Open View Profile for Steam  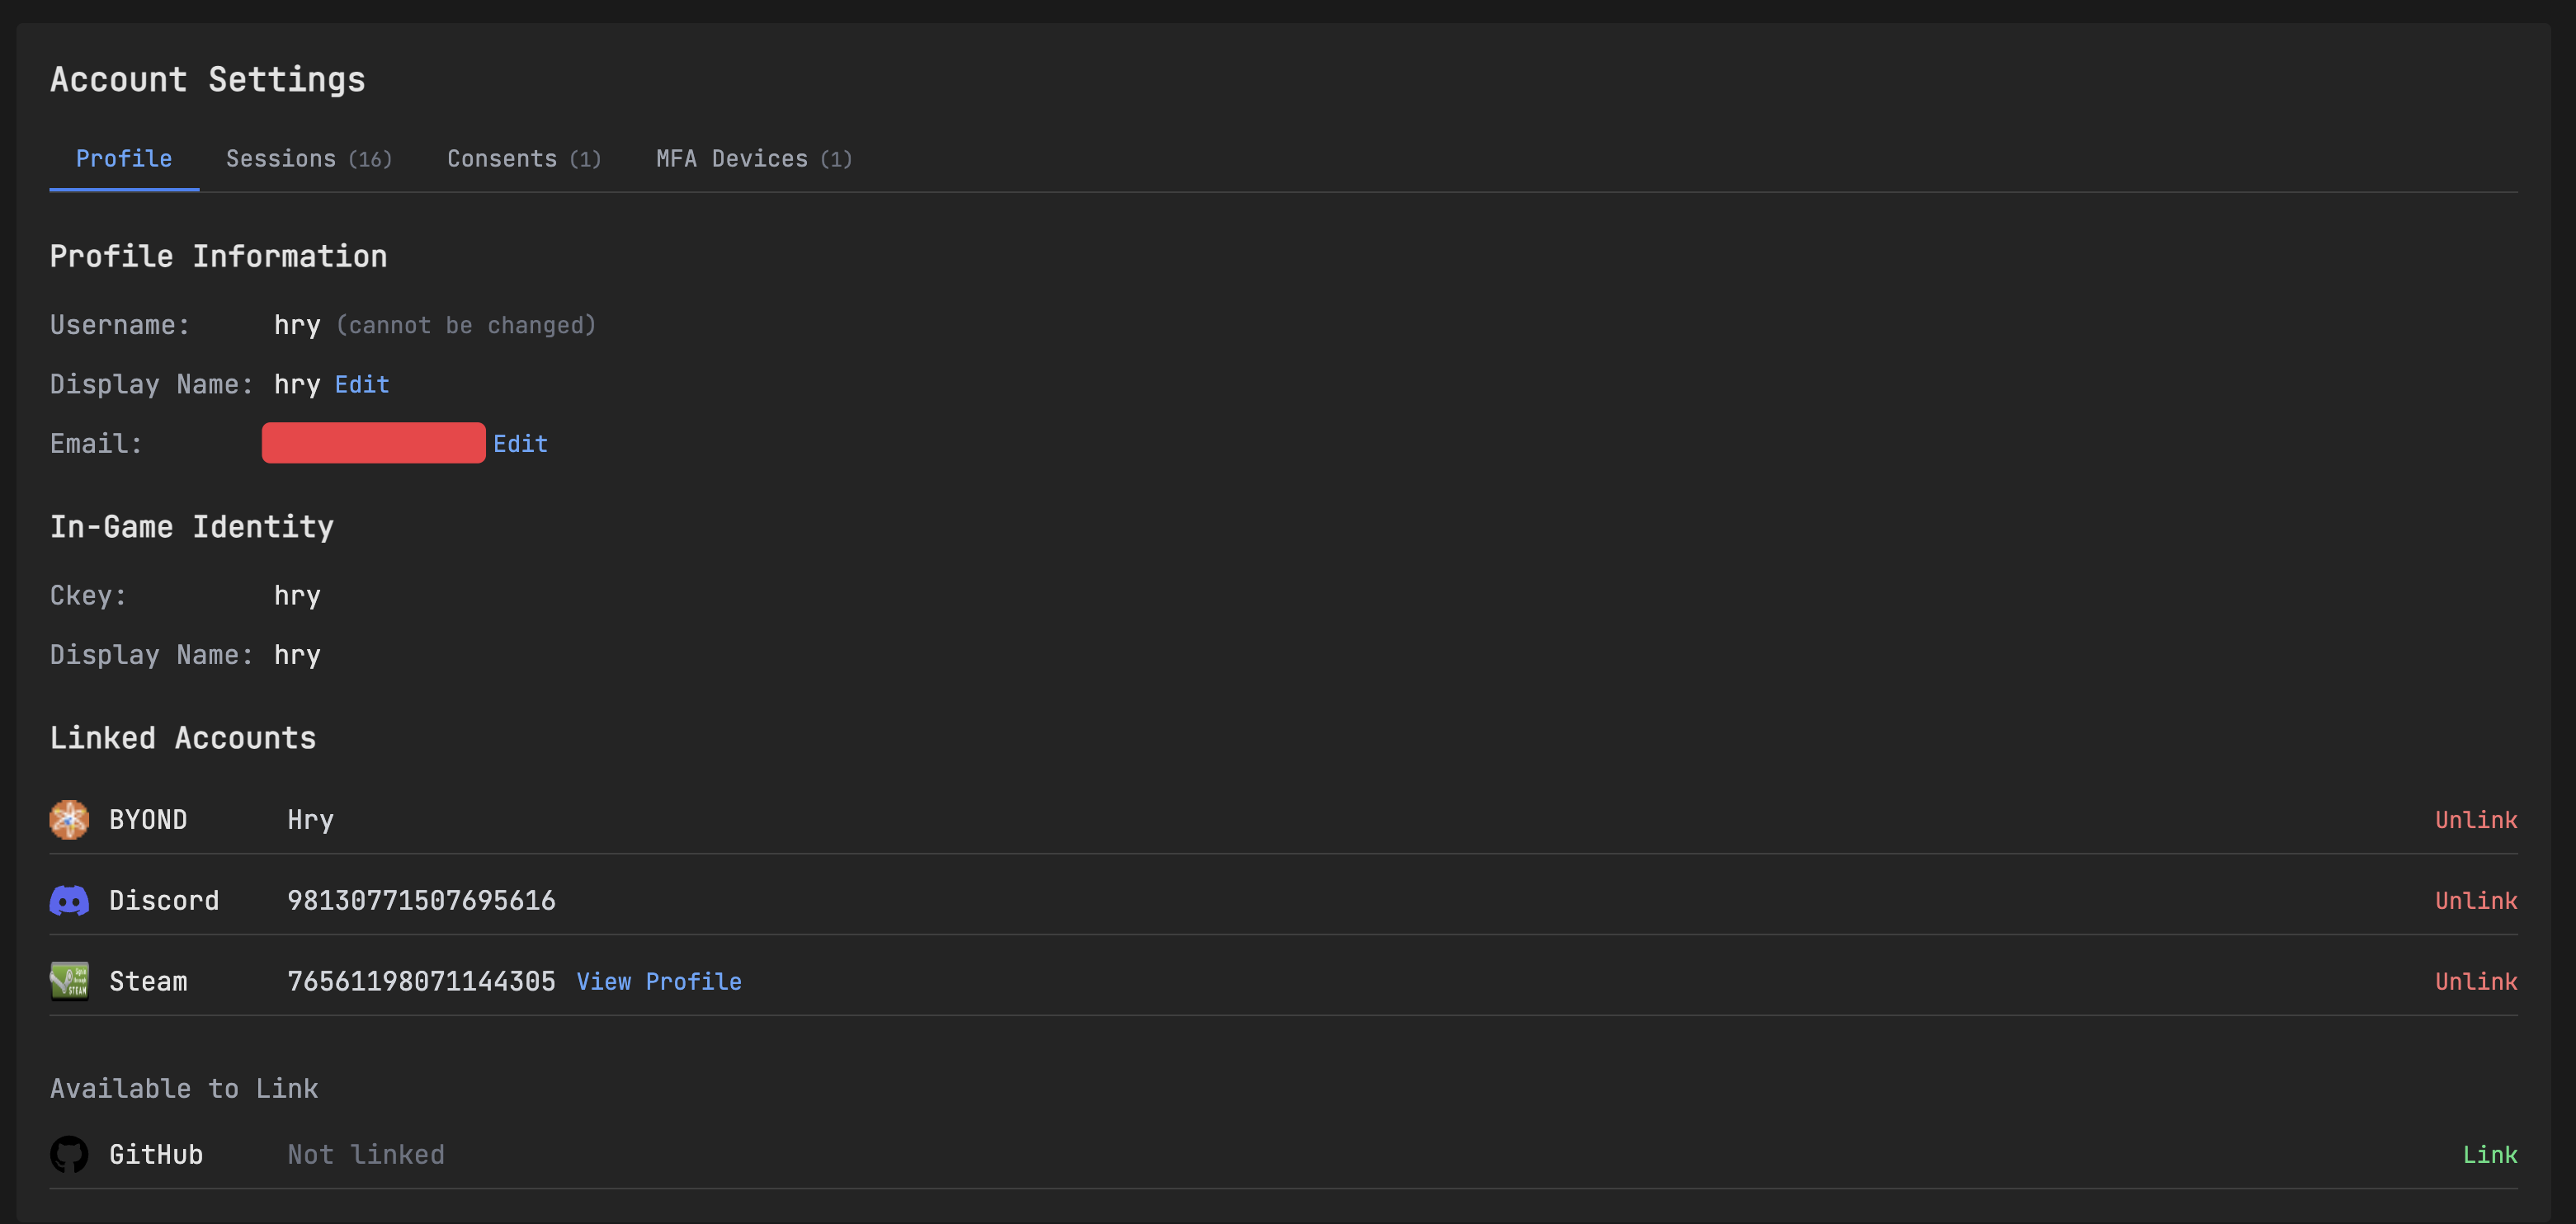pos(659,982)
